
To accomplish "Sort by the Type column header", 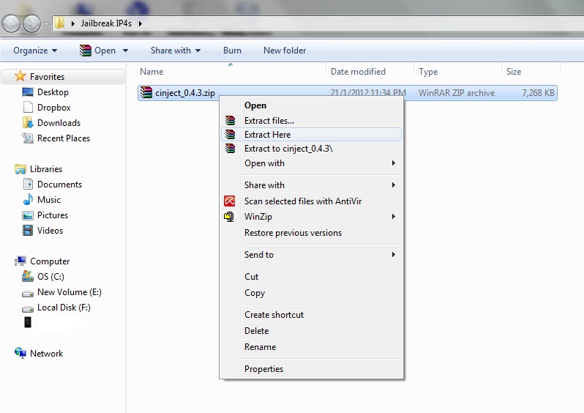I will [x=457, y=72].
